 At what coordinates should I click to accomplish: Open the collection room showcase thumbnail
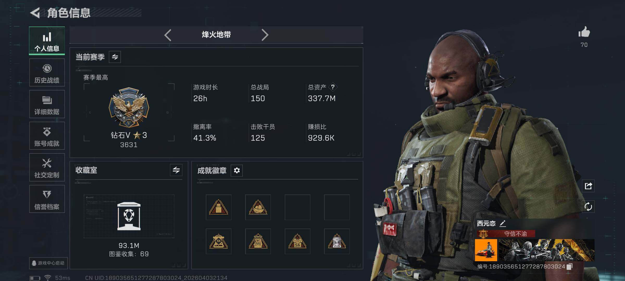pyautogui.click(x=129, y=216)
